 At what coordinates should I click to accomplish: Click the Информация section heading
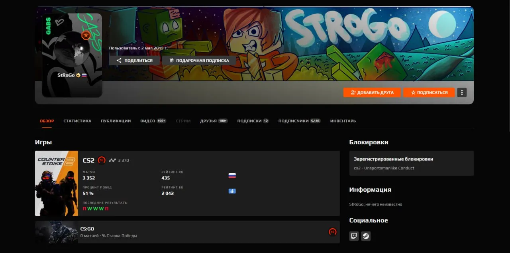[370, 190]
